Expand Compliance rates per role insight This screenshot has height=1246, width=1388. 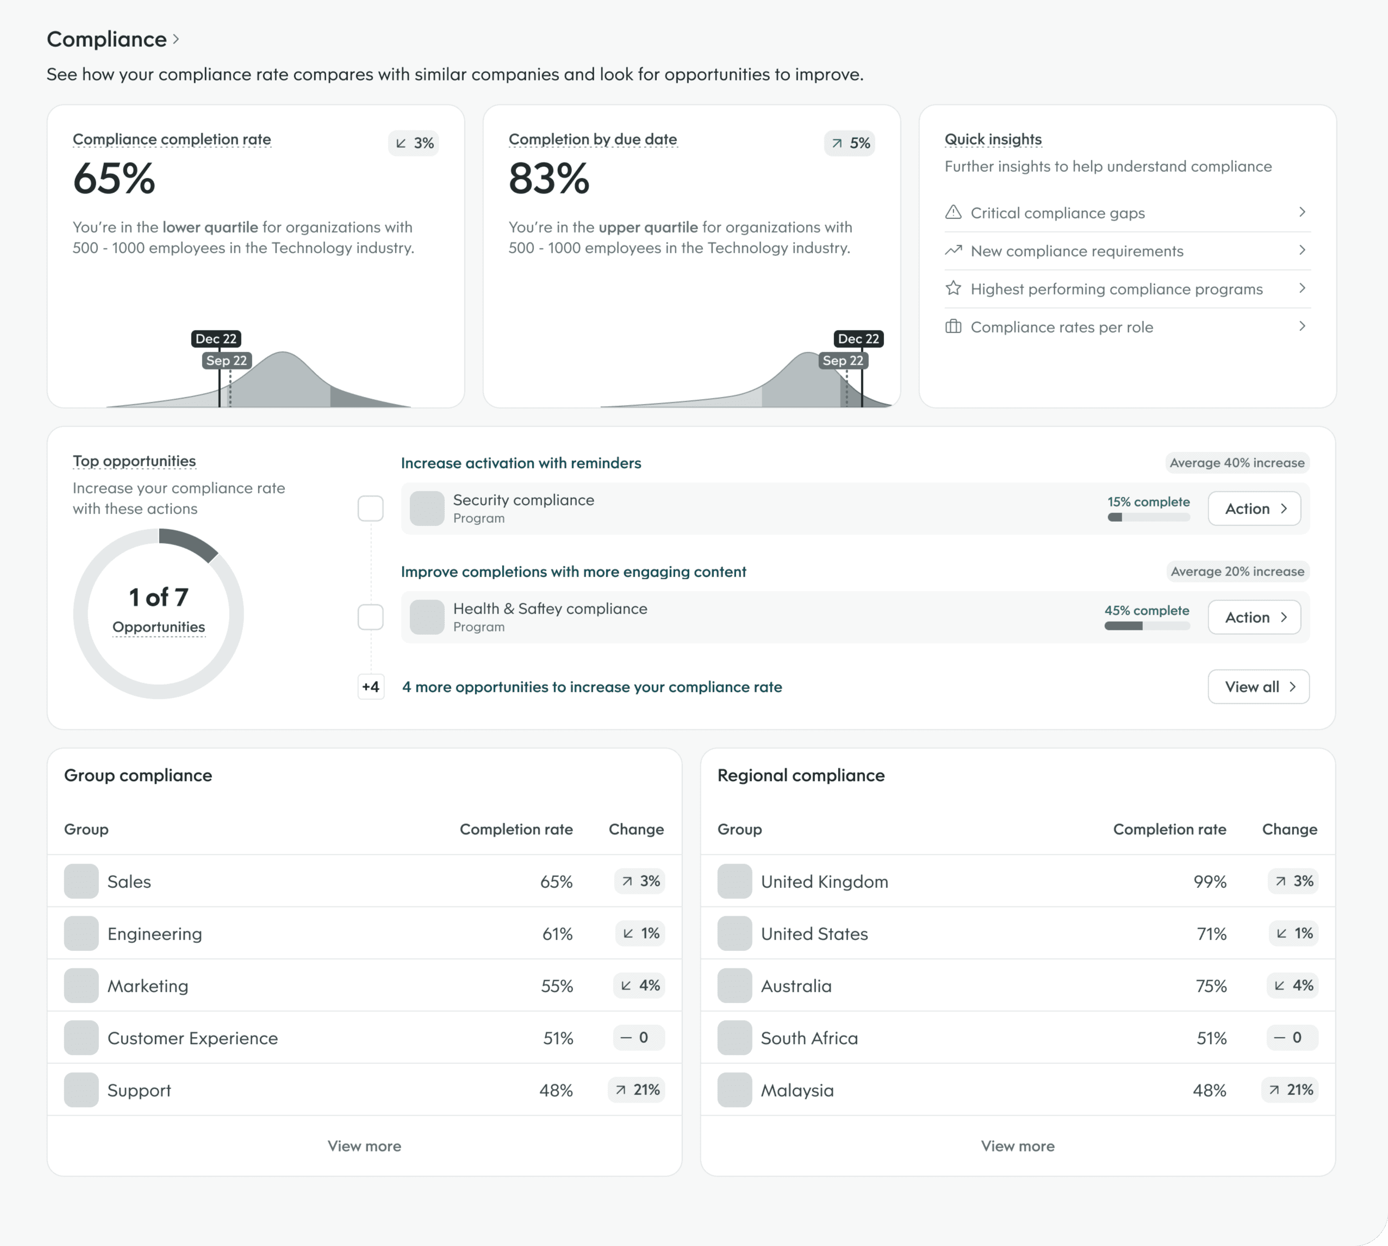[x=1302, y=327]
